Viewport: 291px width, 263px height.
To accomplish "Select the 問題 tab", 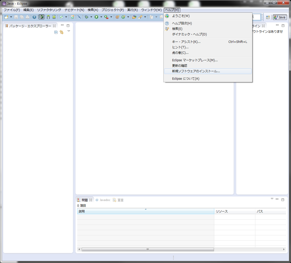I will point(84,200).
